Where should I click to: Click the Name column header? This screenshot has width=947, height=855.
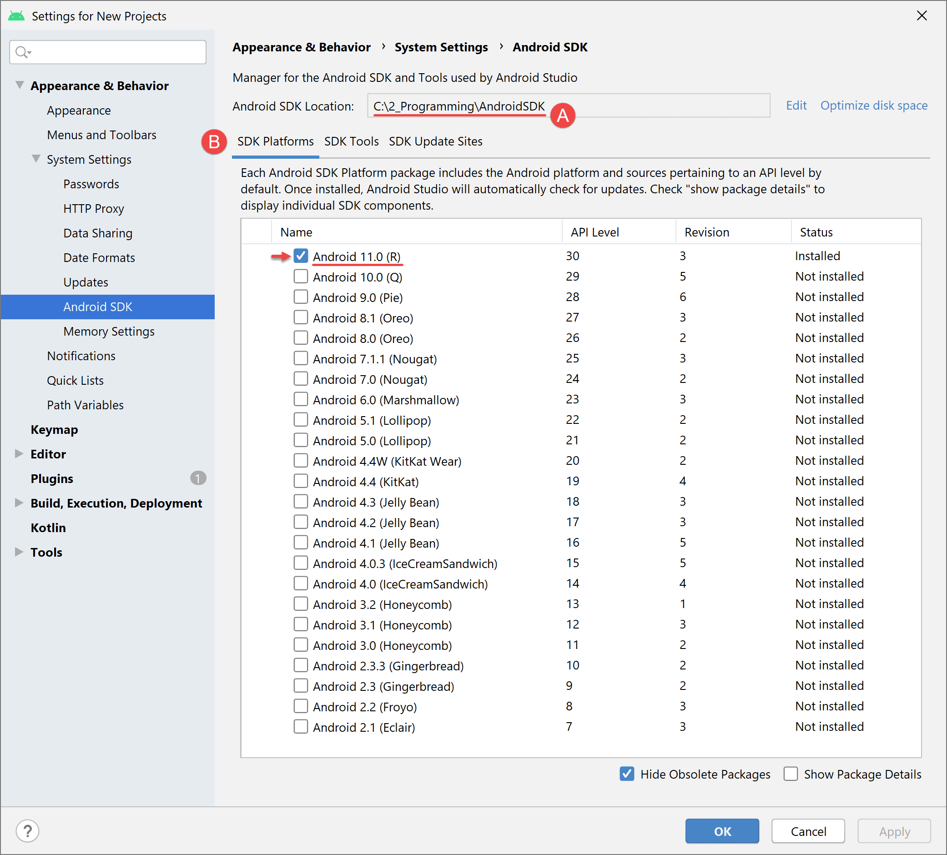pyautogui.click(x=417, y=232)
